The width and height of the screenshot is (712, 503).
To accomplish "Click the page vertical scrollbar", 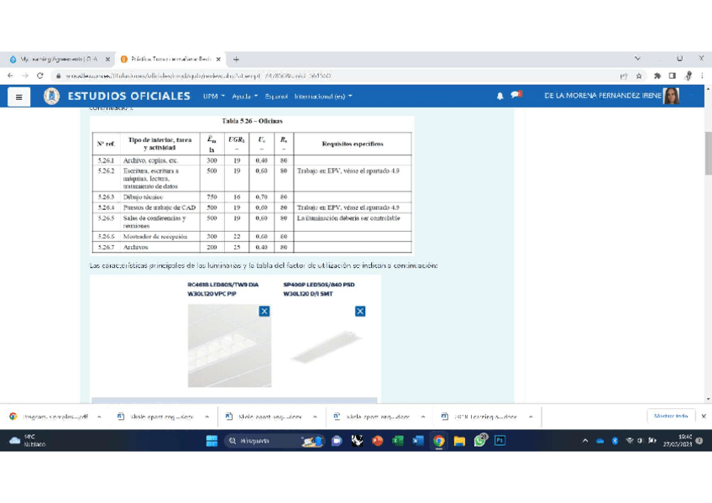I will coord(707,151).
